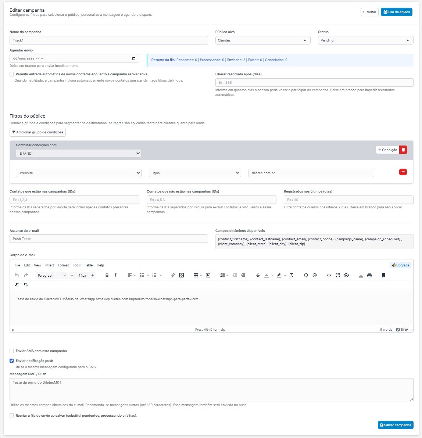The height and width of the screenshot is (438, 422).
Task: Open the Público alvo dropdown
Action: (262, 40)
